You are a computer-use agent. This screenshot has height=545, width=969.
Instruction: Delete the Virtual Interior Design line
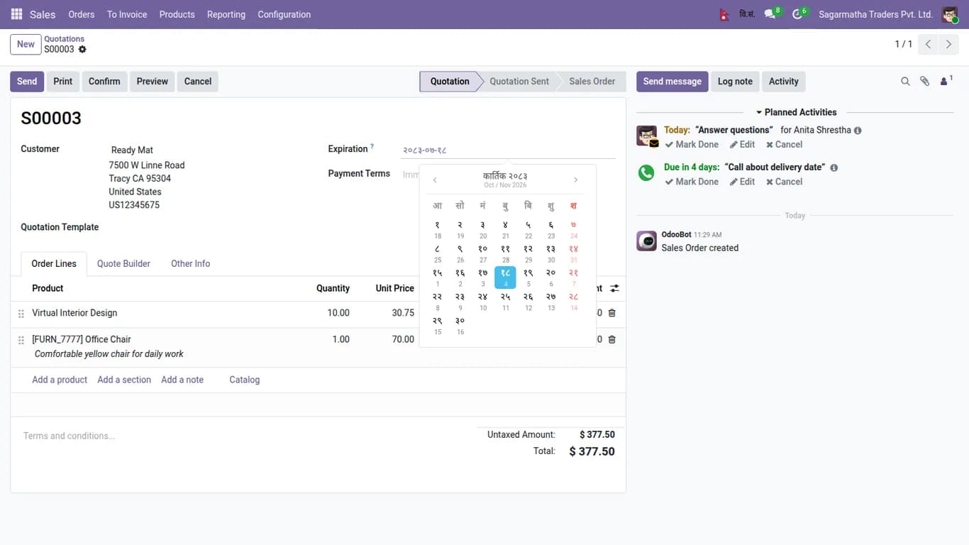coord(612,313)
